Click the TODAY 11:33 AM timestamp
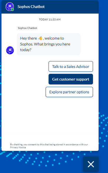This screenshot has width=108, height=173. tap(50, 19)
